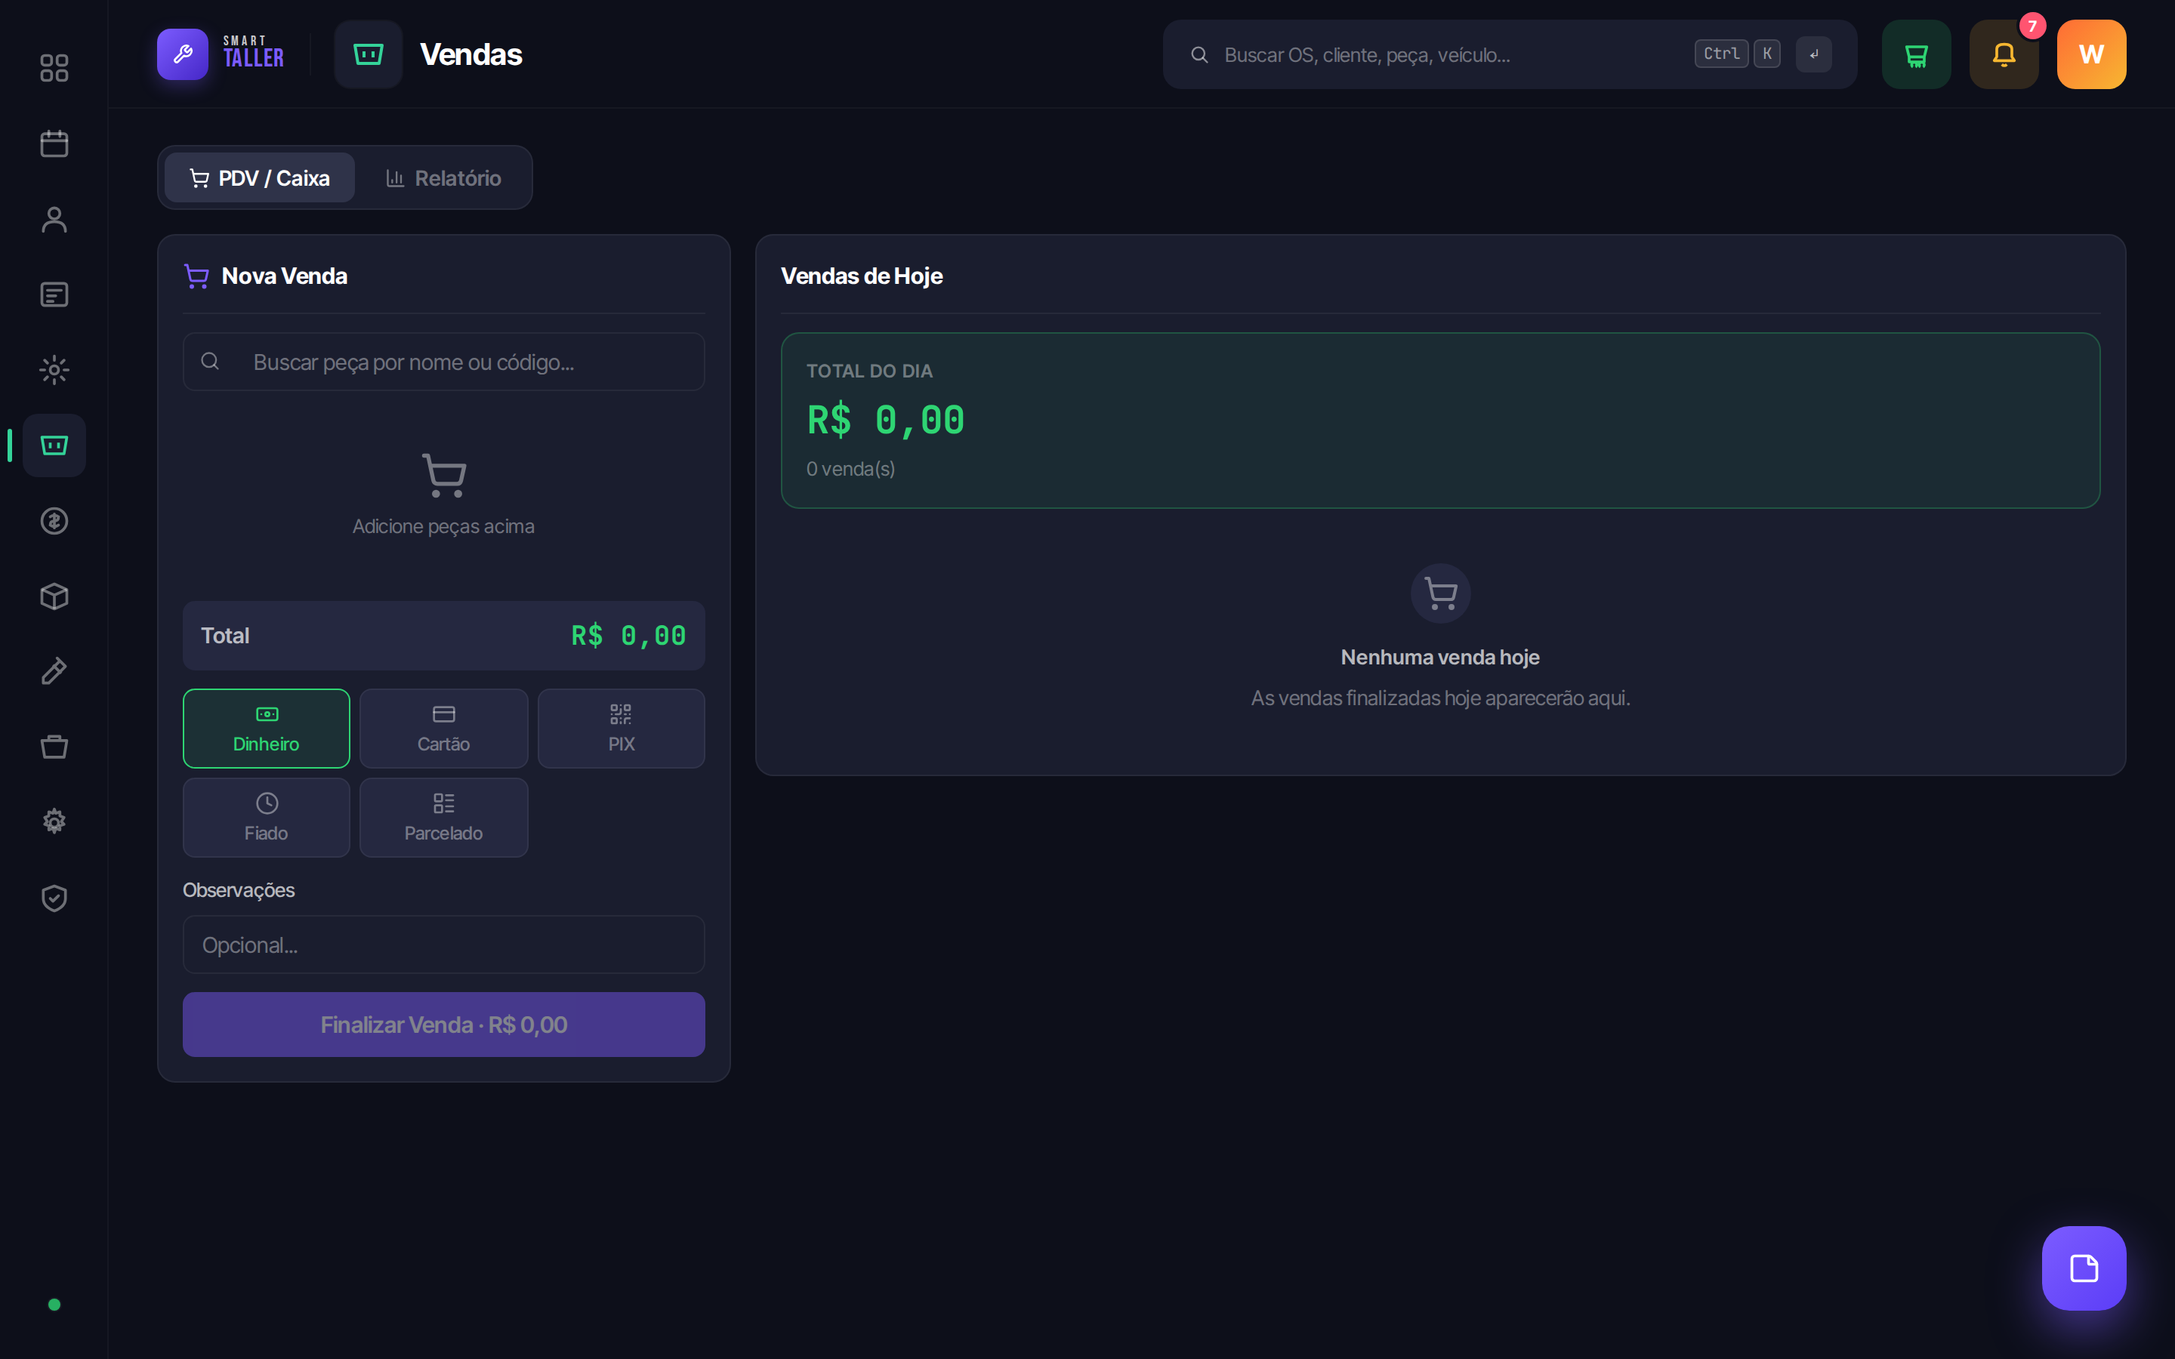Click the '0 venda(s)' label
The height and width of the screenshot is (1359, 2175).
[850, 469]
